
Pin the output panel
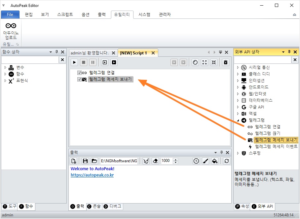pos(221,152)
